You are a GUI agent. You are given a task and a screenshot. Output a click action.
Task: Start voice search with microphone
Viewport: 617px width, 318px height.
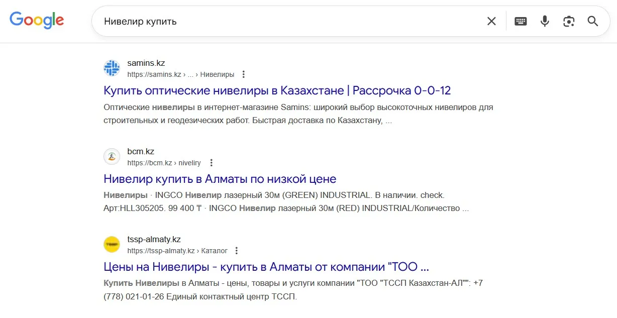(545, 21)
